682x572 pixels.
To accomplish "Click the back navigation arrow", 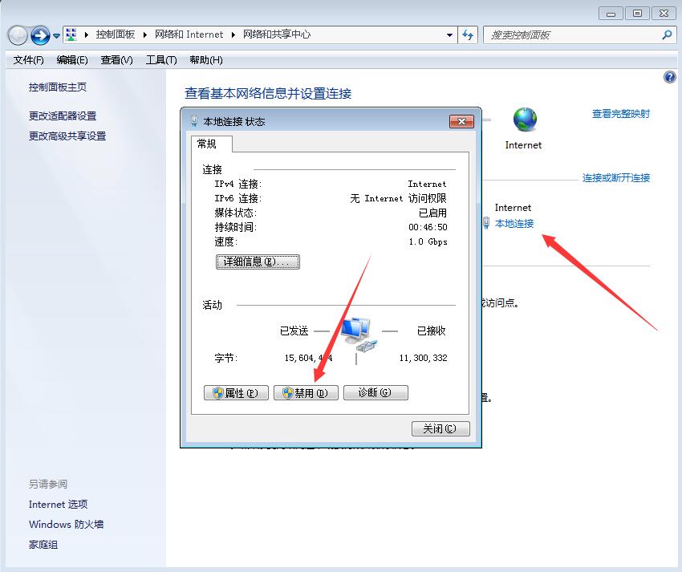I will click(x=18, y=34).
